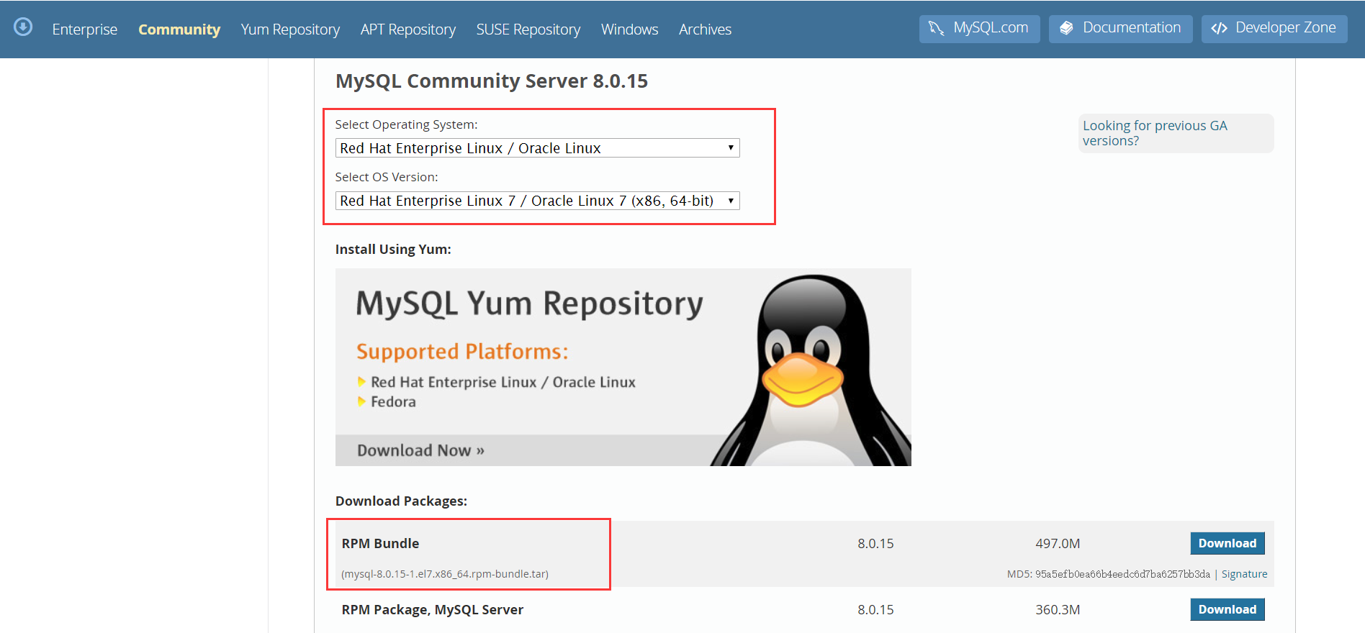Click the MySQL Yum Repository banner image

[x=623, y=367]
